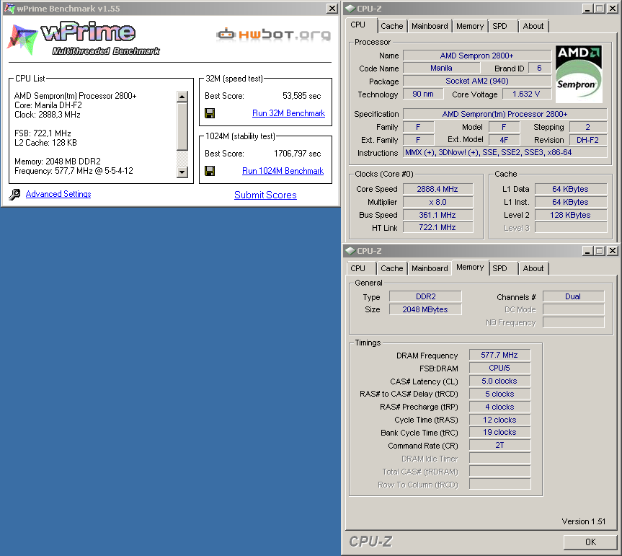
Task: Click the Code Name field showing Manila
Action: pyautogui.click(x=441, y=69)
